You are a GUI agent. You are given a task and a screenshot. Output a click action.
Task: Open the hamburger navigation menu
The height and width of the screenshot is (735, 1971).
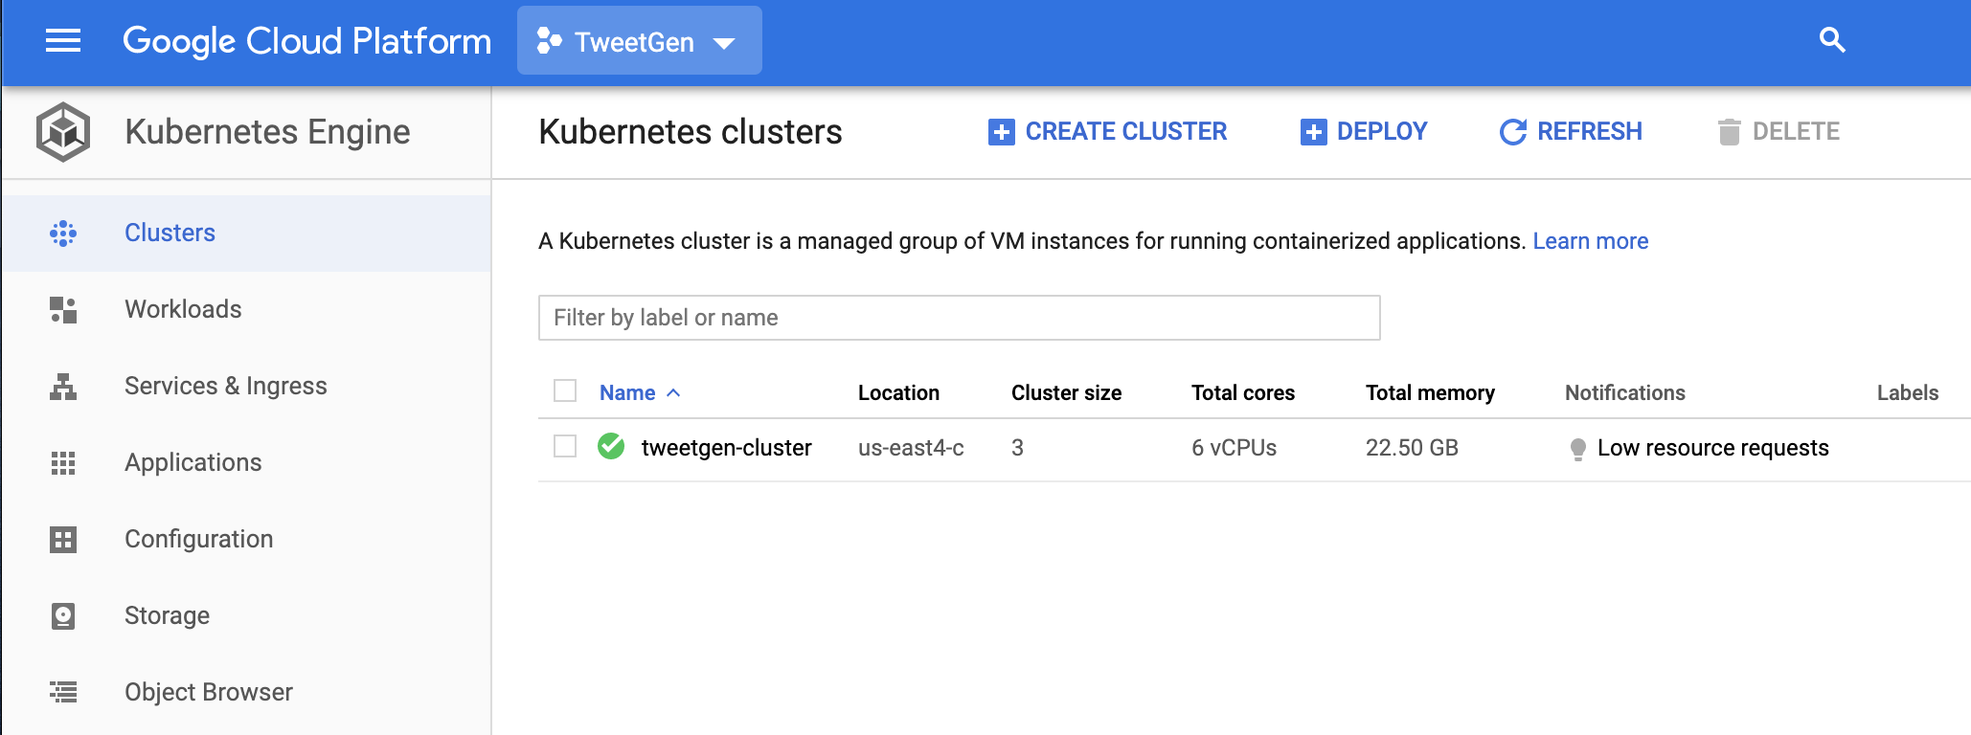click(63, 40)
